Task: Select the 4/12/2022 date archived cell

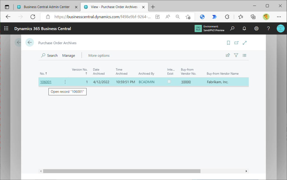Action: (101, 82)
